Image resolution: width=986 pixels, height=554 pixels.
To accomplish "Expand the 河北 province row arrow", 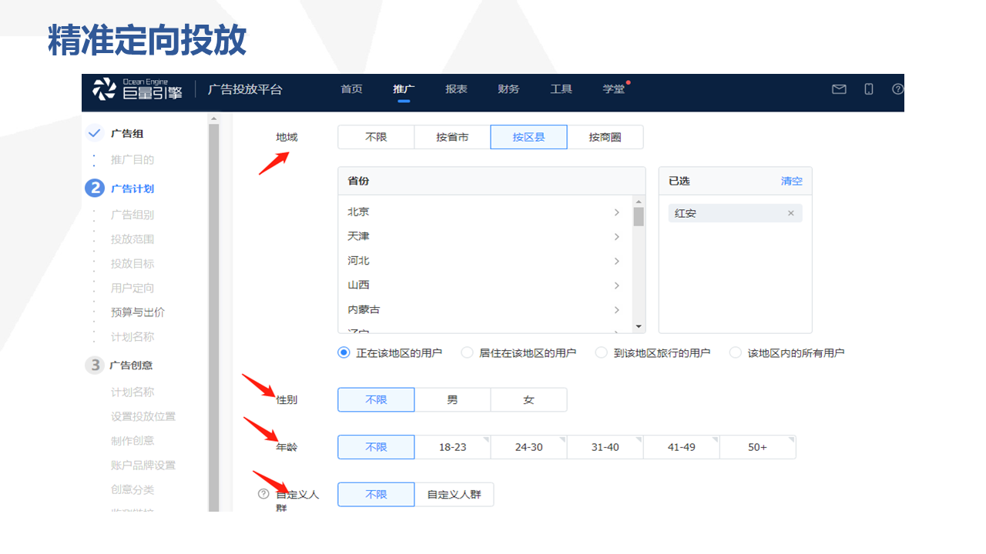I will coord(616,261).
